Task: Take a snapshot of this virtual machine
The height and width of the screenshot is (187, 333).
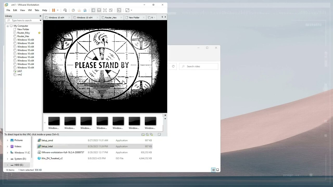Action: 73,10
